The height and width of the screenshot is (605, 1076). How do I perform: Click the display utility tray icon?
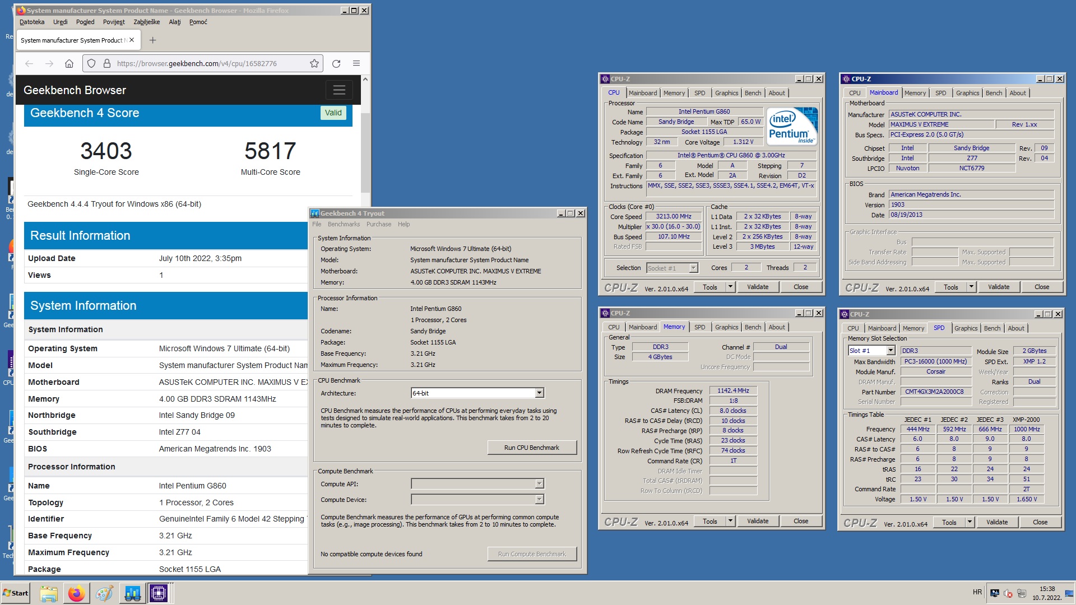[995, 593]
